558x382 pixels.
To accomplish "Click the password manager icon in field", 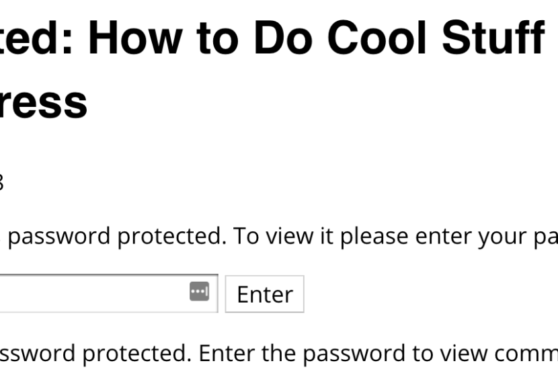I will coord(199,292).
